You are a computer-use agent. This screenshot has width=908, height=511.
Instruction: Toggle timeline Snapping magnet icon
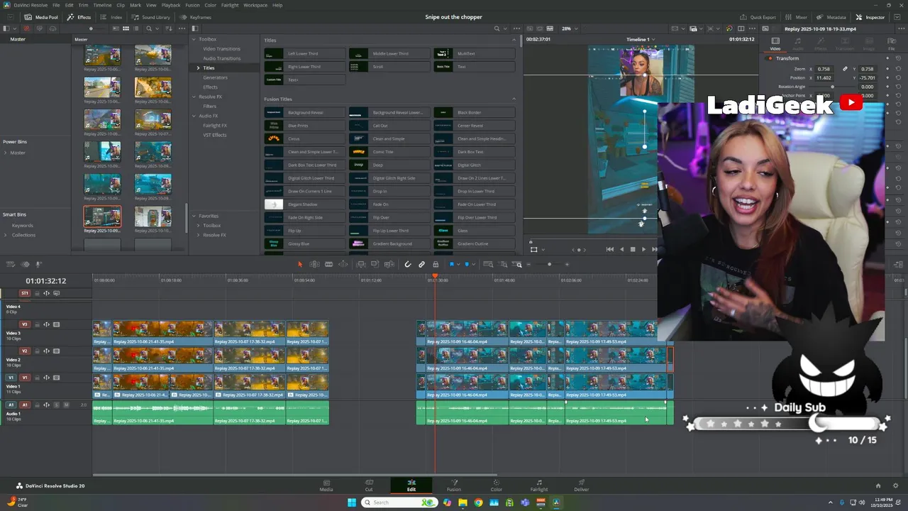408,264
